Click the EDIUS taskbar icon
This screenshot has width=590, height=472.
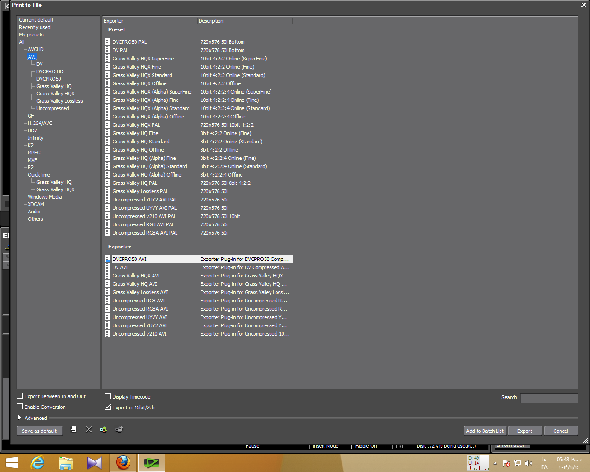[x=152, y=462]
